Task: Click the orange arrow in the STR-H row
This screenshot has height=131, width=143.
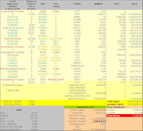Action: coord(56,71)
